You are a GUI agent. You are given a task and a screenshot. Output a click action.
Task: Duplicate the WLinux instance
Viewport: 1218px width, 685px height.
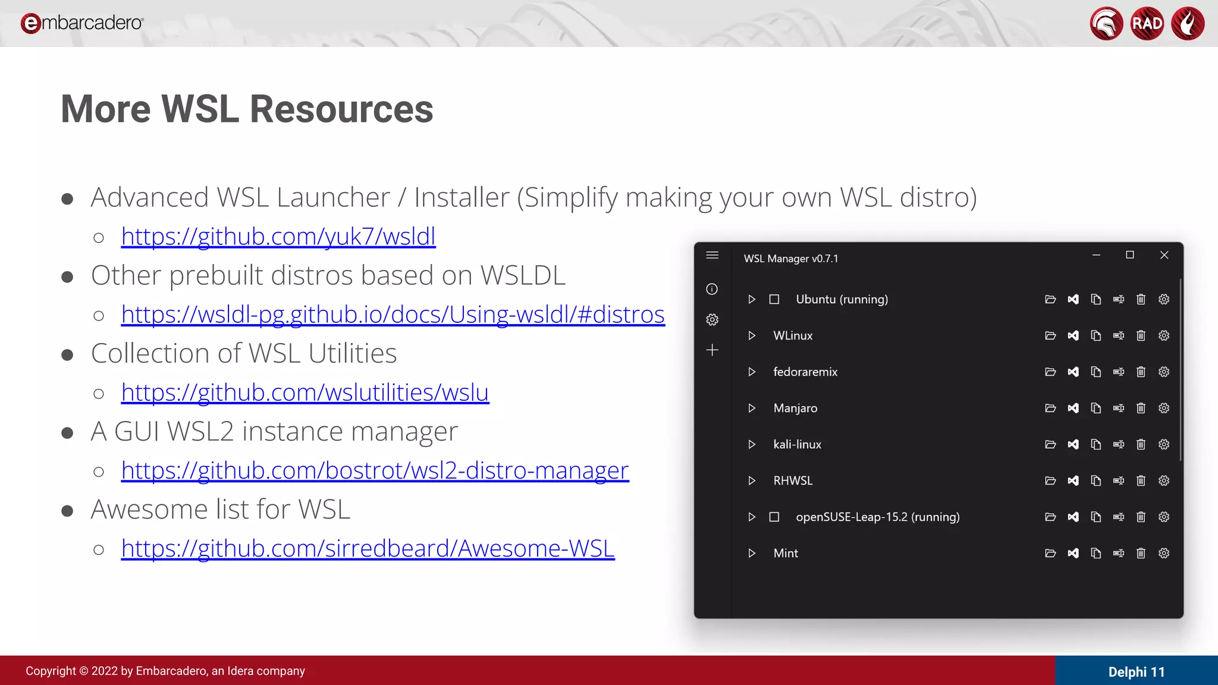click(1095, 335)
